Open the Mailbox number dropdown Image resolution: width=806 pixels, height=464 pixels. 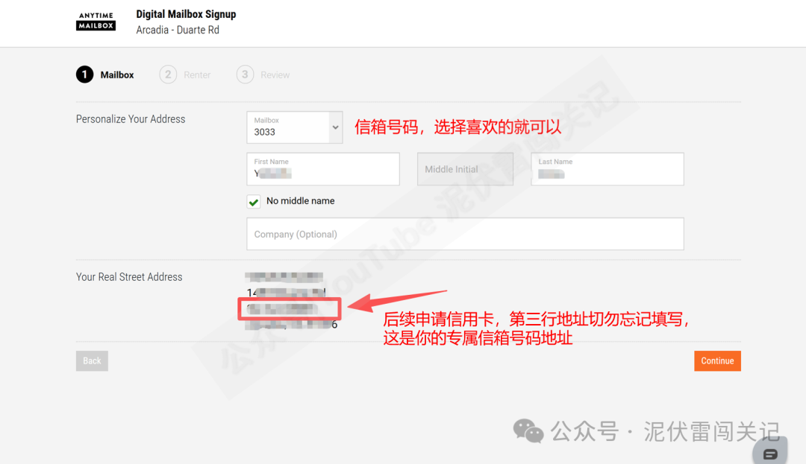click(295, 127)
